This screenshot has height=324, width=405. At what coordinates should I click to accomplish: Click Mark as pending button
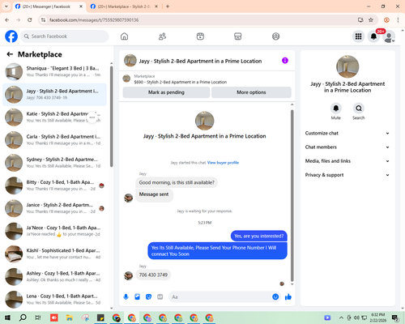pos(166,92)
